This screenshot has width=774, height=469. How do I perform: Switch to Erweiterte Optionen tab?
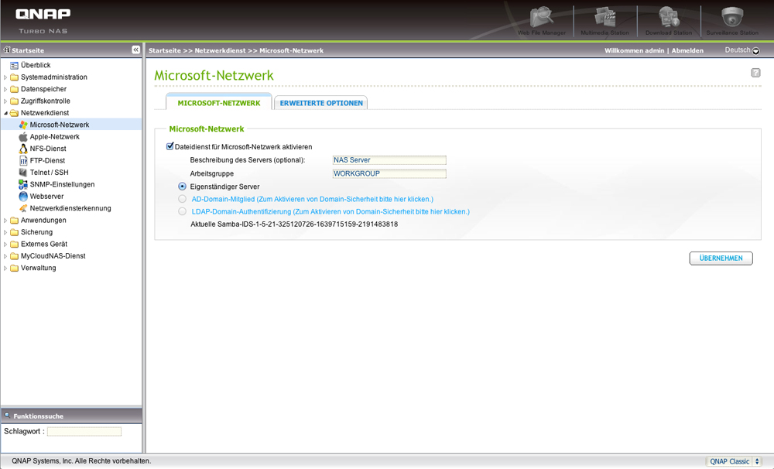tap(321, 103)
